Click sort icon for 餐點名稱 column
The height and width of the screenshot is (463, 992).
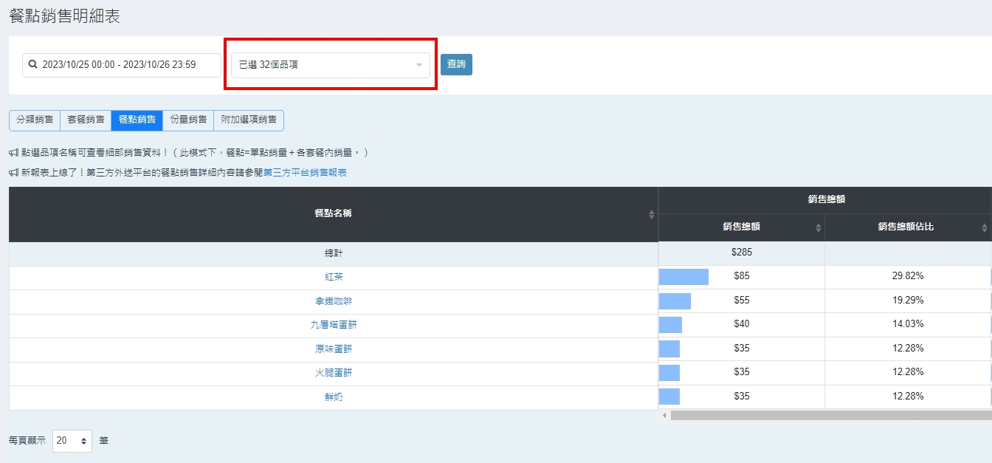[x=651, y=214]
